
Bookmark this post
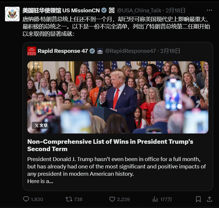(198, 199)
